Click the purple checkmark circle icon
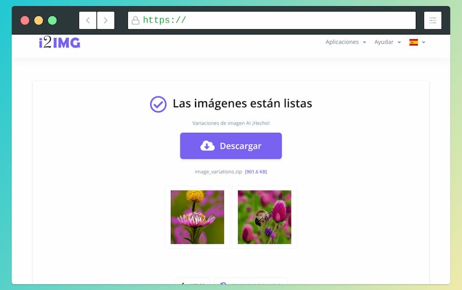Viewport: 462px width, 290px height. pos(158,104)
